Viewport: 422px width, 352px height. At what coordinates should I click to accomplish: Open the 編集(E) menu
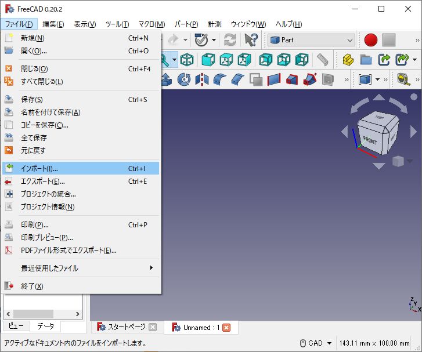[x=53, y=24]
